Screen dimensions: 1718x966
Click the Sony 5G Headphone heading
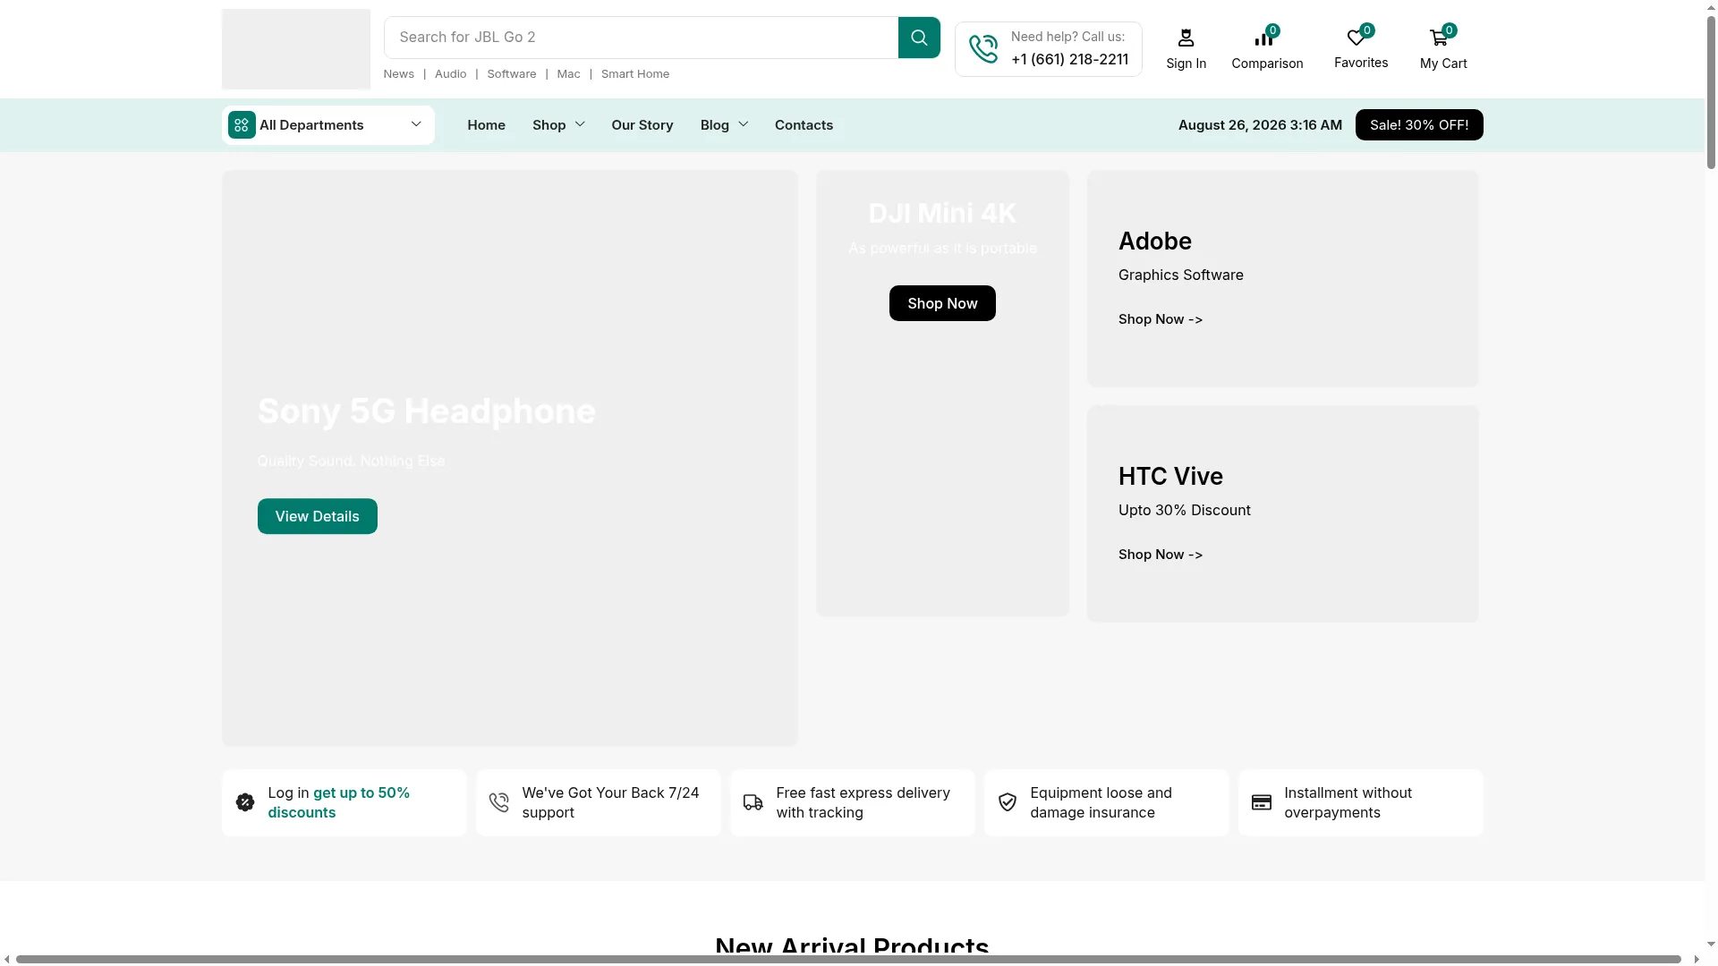(427, 411)
